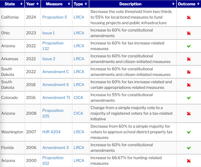This screenshot has width=201, height=167.
Task: Open Ohio Issue 1 measure link
Action: [48, 33]
